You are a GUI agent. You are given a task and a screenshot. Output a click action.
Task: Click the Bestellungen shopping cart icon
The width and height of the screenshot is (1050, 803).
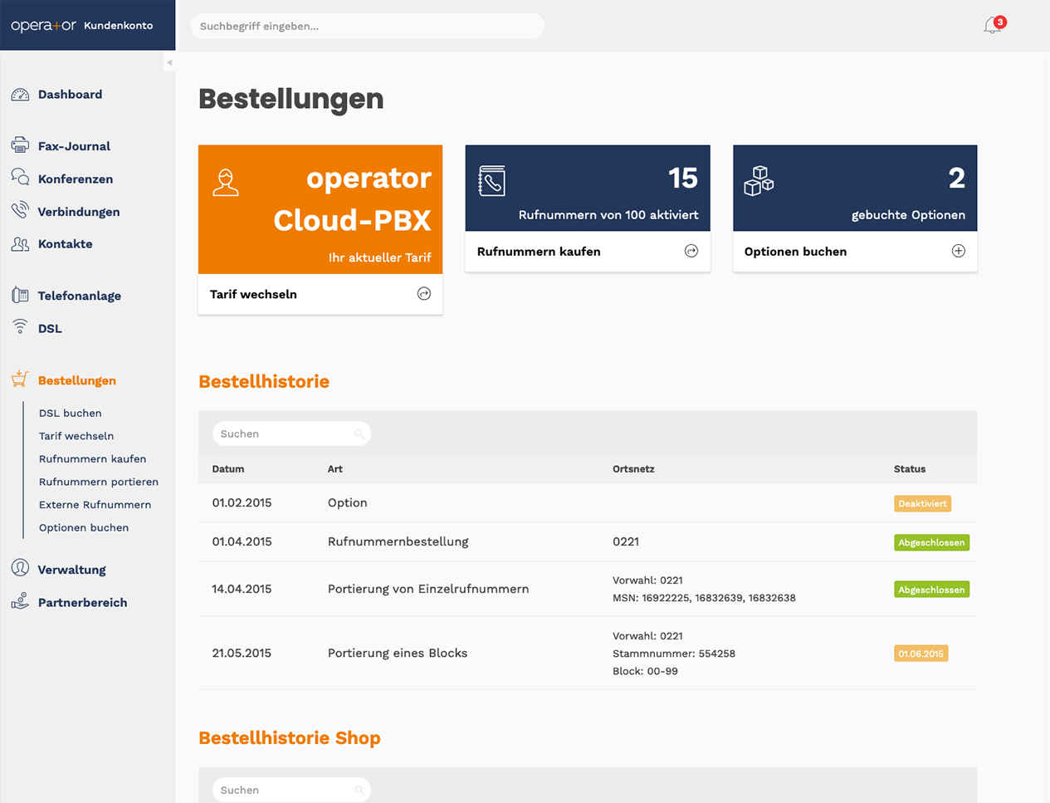click(20, 379)
